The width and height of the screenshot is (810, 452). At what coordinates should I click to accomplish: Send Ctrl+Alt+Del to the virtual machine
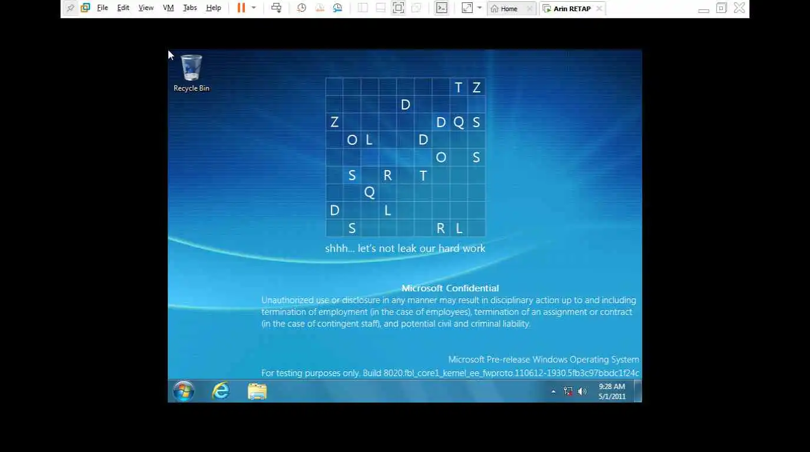pos(276,8)
